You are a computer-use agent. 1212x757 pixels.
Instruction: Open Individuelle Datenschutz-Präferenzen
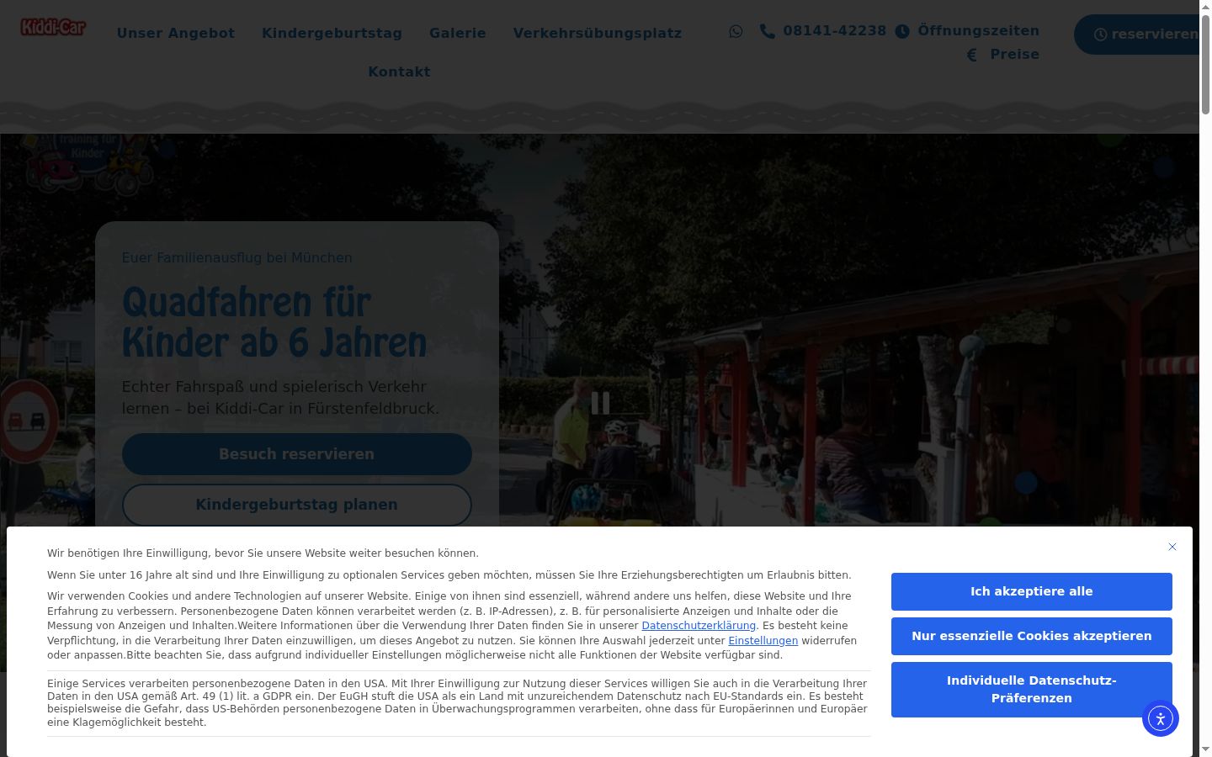coord(1032,690)
